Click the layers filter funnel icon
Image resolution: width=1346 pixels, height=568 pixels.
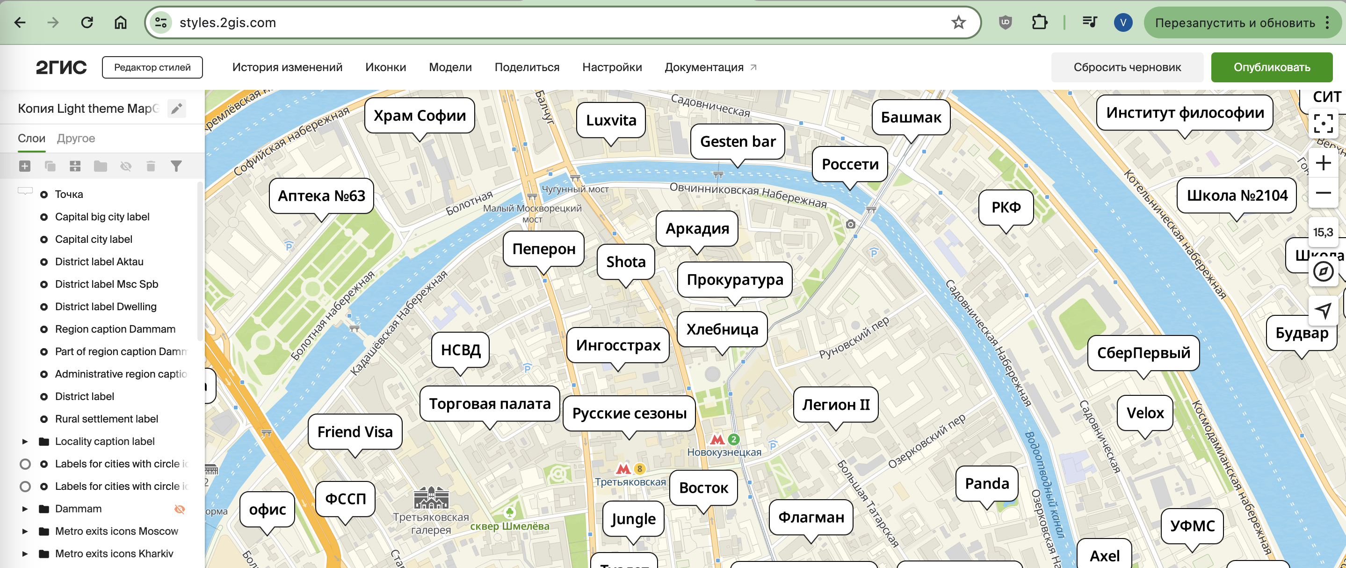(x=176, y=166)
